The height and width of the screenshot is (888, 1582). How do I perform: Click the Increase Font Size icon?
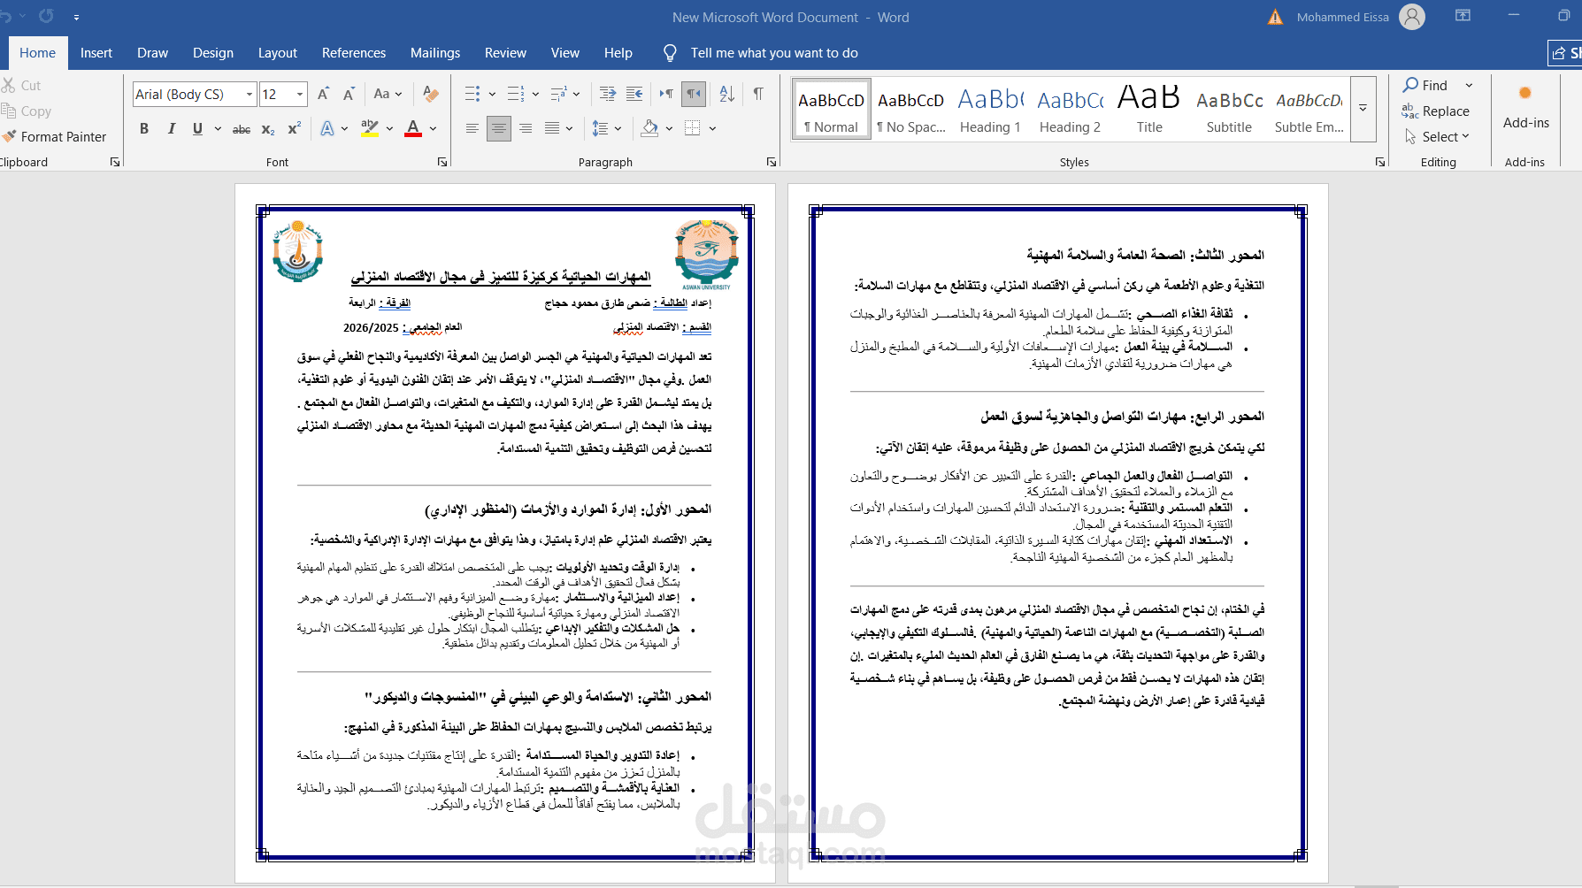coord(324,94)
